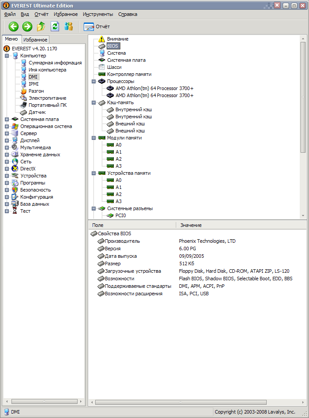This screenshot has height=418, width=309.
Task: Click the Датчик sensor icon
Action: [x=23, y=112]
